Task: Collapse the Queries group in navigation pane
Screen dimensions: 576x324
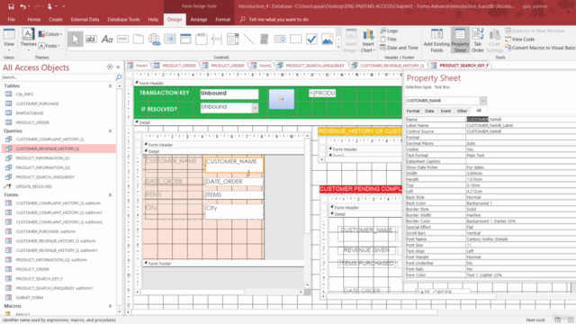Action: click(110, 131)
